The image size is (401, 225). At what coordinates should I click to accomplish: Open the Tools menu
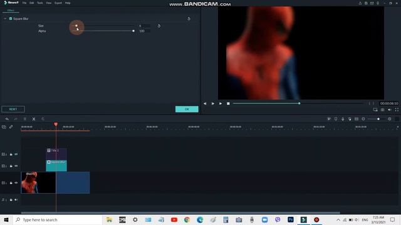point(40,2)
